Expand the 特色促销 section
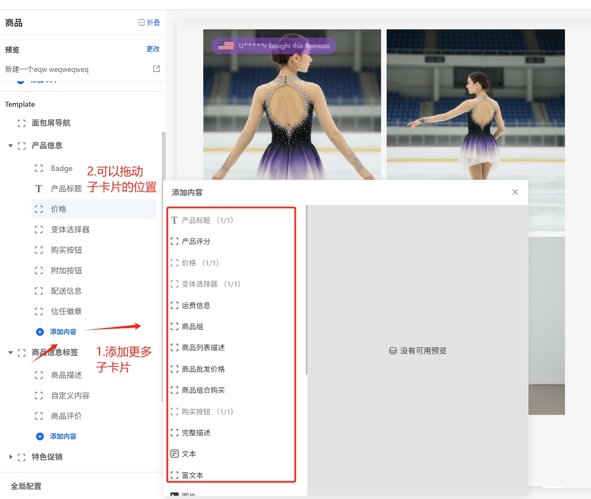Image resolution: width=591 pixels, height=499 pixels. tap(11, 457)
